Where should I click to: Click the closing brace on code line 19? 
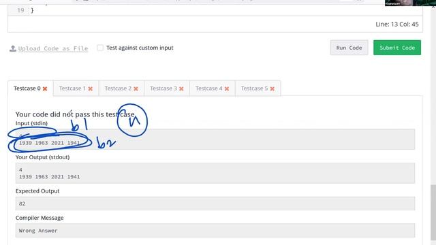[32, 11]
